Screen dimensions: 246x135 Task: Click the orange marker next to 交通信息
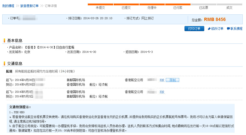[4, 63]
